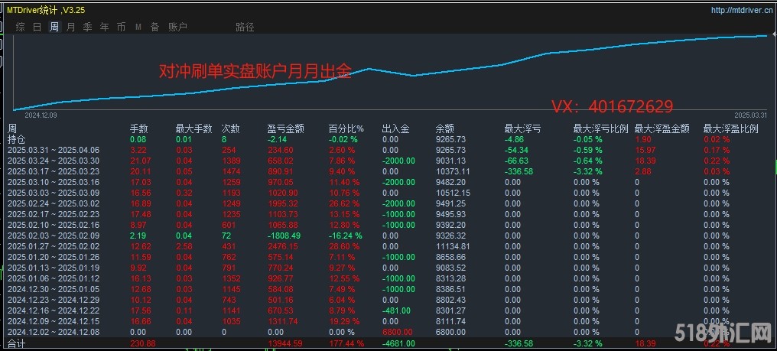Click the 最大浮亏比例 column header
This screenshot has height=351, width=777.
coord(600,129)
